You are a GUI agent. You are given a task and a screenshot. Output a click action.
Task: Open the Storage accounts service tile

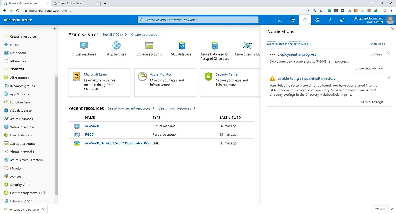149,49
